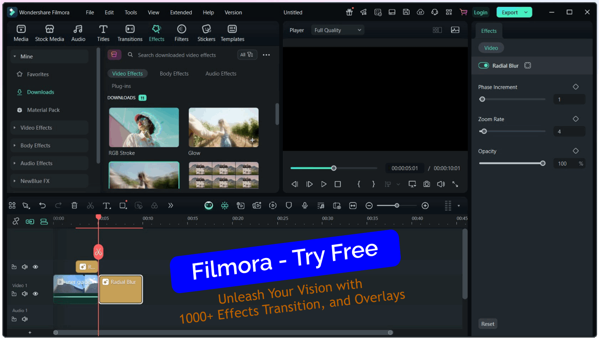Toggle Zoom Rate keyframe diamond

(x=576, y=119)
